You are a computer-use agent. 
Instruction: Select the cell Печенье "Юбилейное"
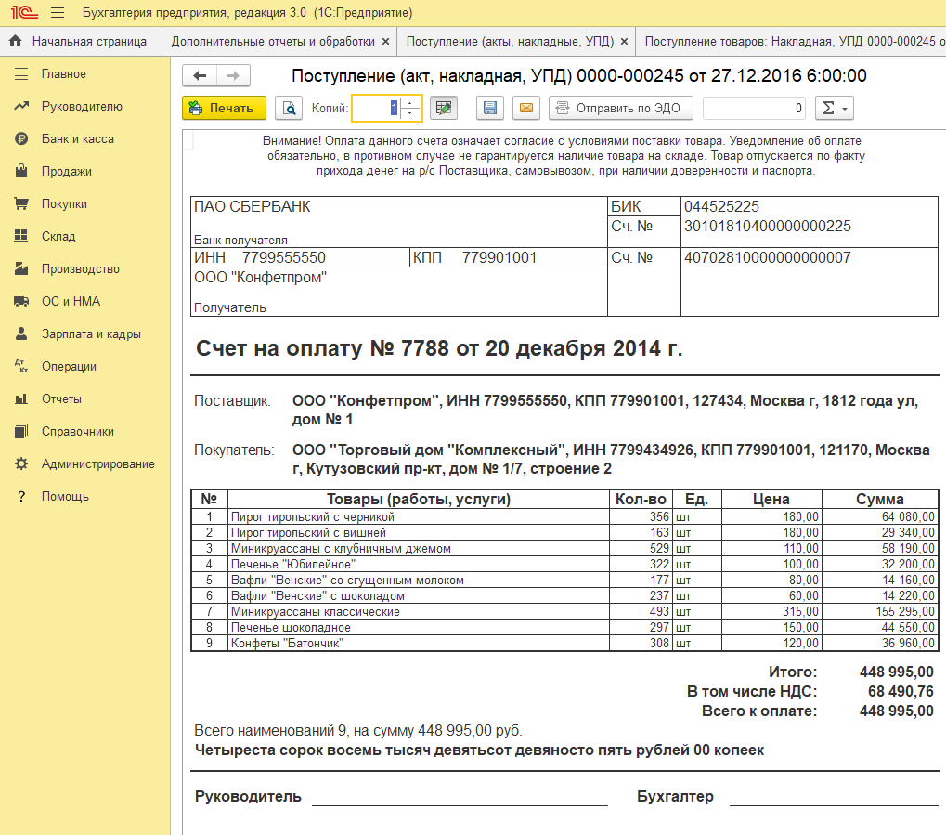click(418, 564)
